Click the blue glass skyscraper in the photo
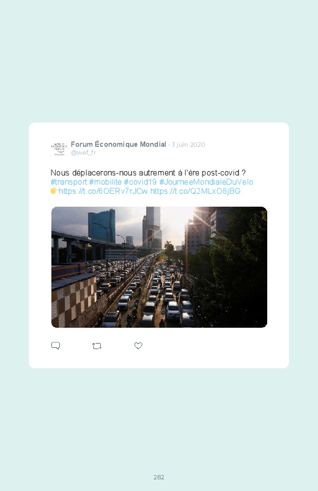Viewport: 318px width, 491px height. pos(102,226)
